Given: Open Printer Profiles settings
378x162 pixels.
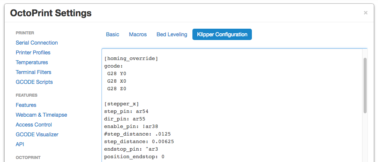Looking at the screenshot, I should (33, 52).
